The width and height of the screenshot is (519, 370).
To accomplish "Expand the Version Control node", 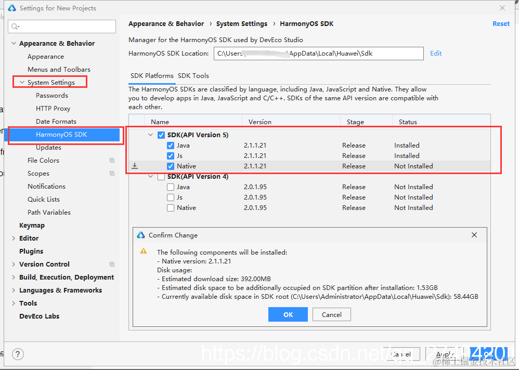I will point(14,264).
